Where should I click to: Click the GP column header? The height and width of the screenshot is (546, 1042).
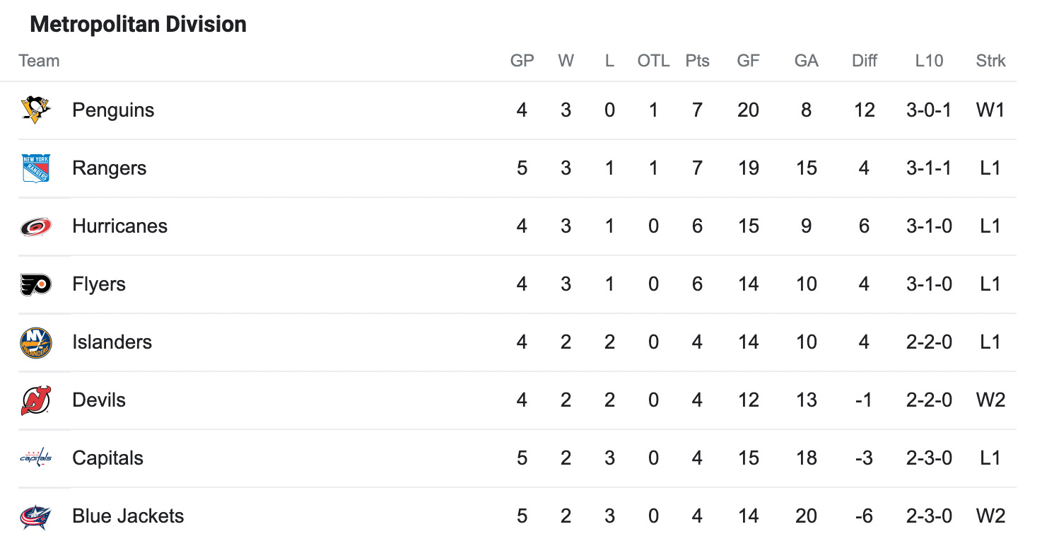(522, 61)
